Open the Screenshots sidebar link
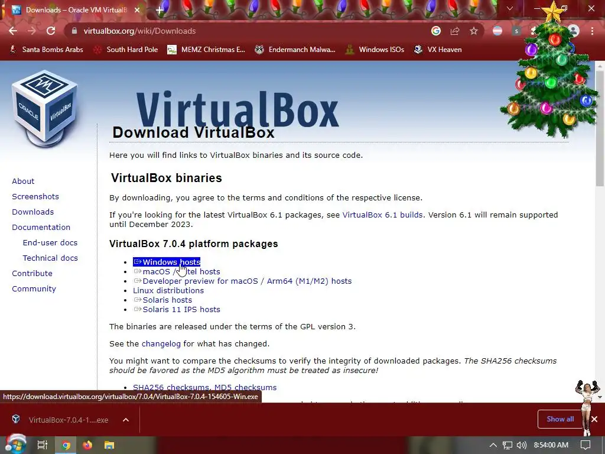The image size is (605, 454). 35,196
